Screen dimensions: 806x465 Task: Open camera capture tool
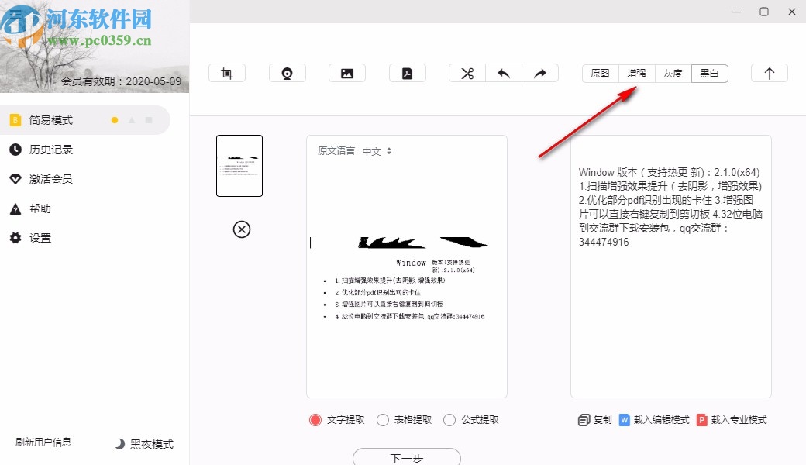(x=287, y=72)
